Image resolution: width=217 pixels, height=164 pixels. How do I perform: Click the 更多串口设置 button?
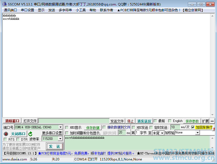52,133
